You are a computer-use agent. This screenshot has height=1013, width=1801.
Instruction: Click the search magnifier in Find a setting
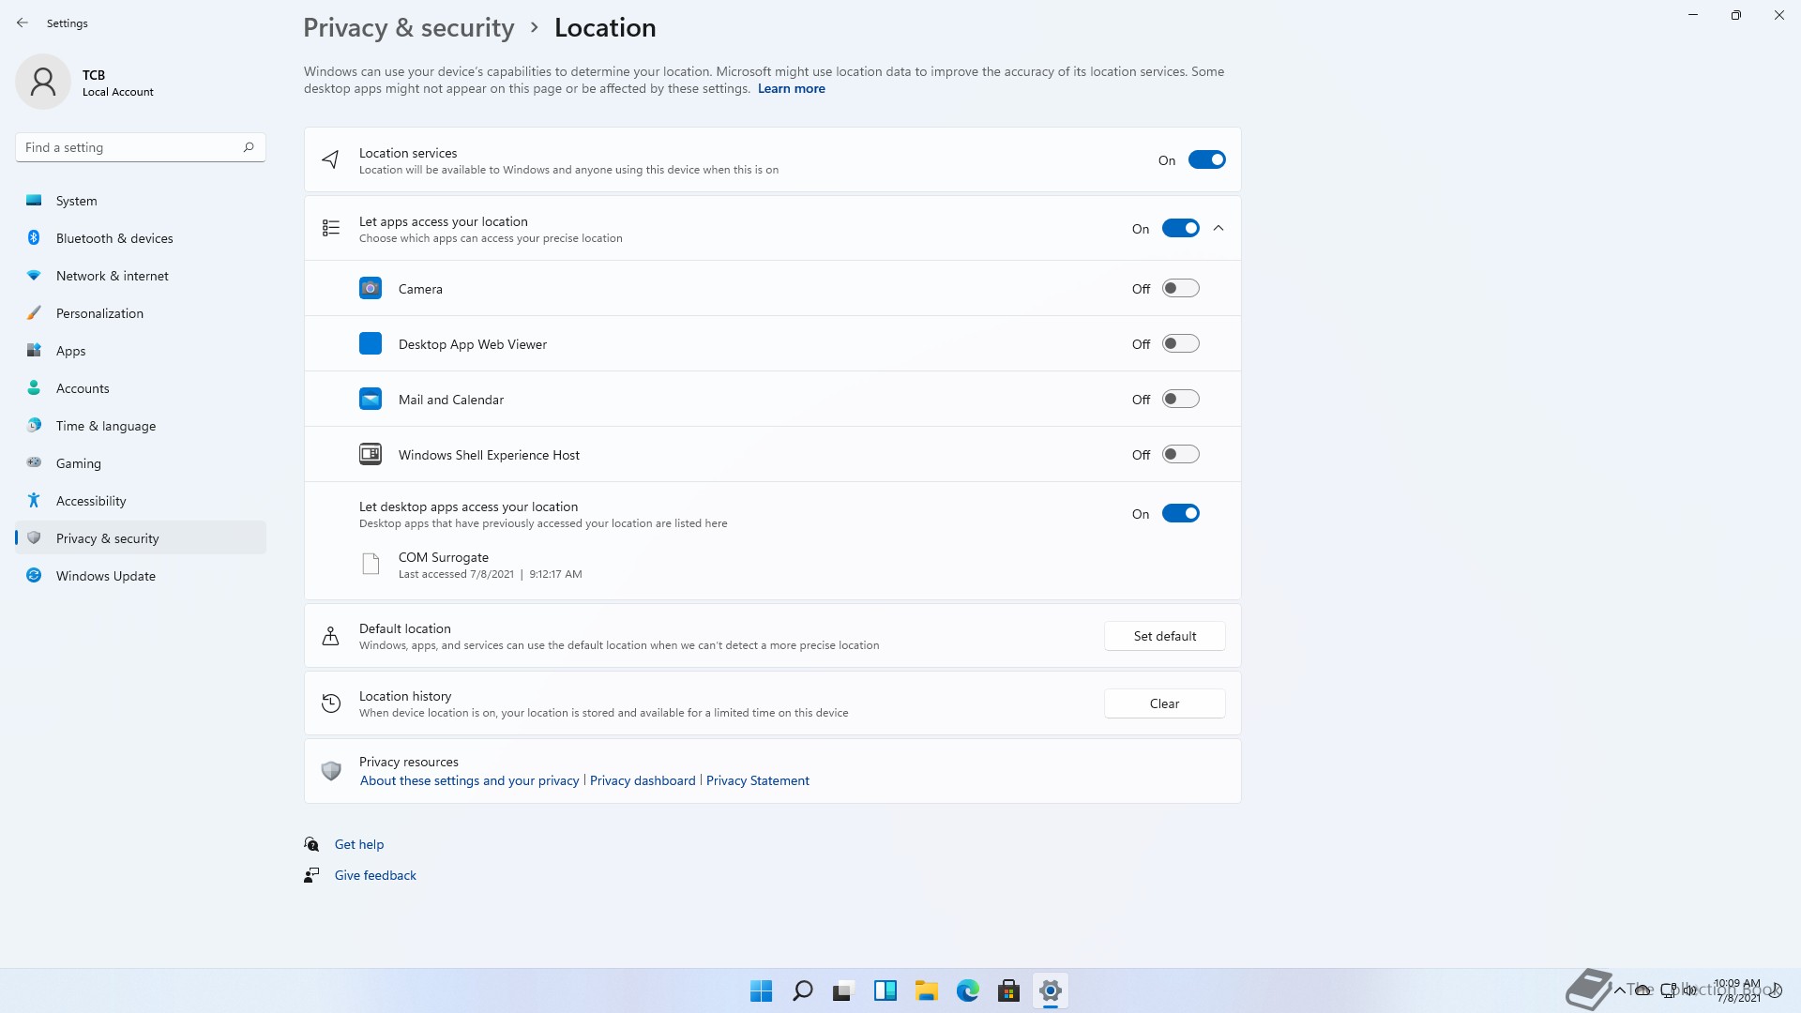249,147
